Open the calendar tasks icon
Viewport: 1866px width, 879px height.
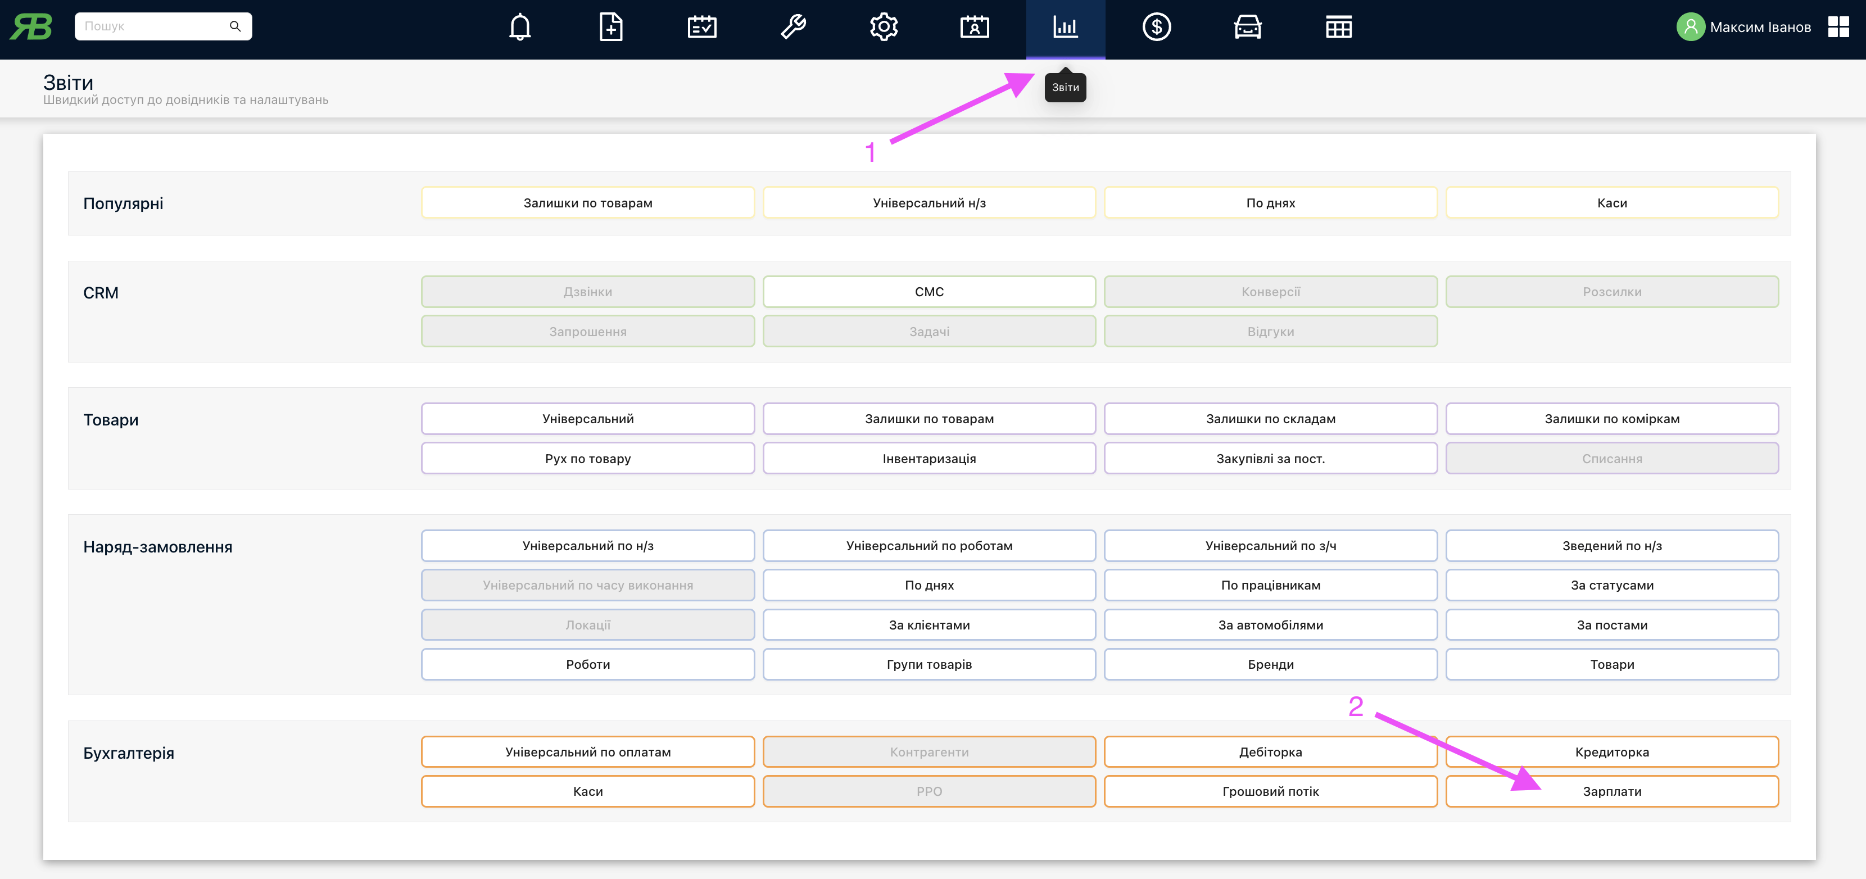click(x=701, y=28)
